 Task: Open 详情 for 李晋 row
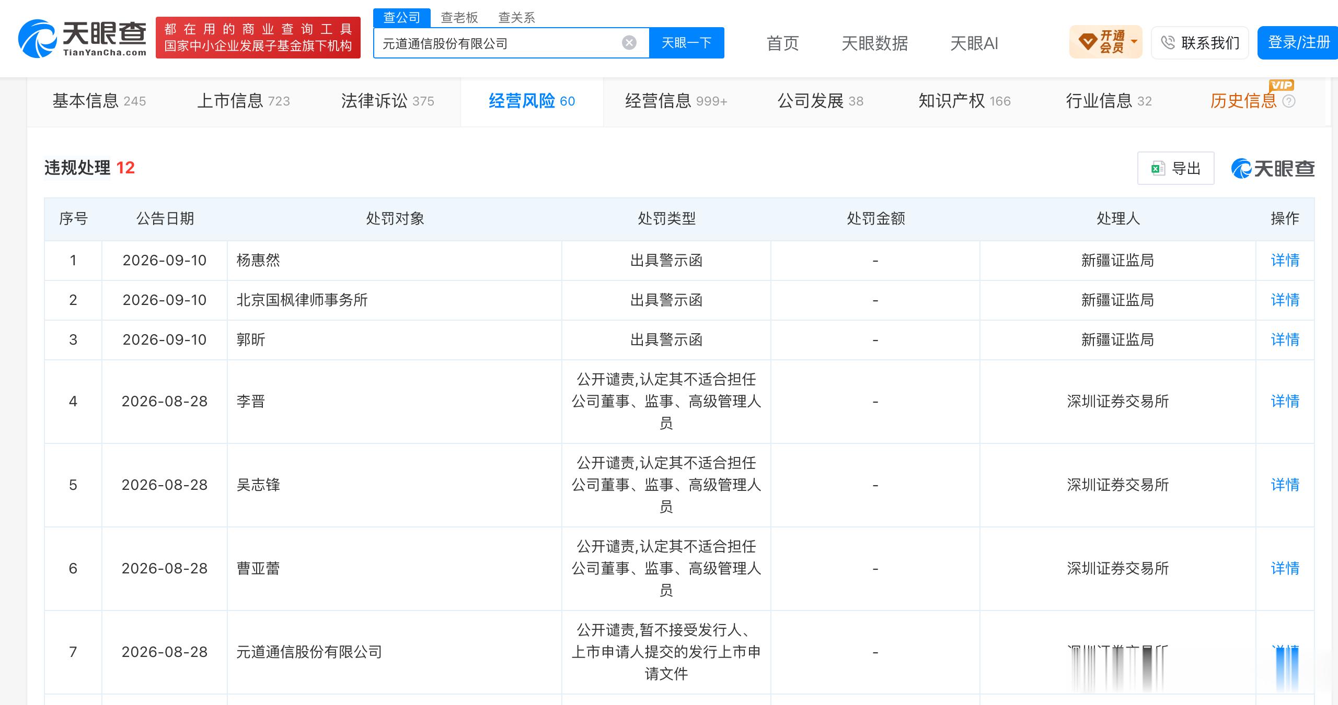click(x=1285, y=402)
